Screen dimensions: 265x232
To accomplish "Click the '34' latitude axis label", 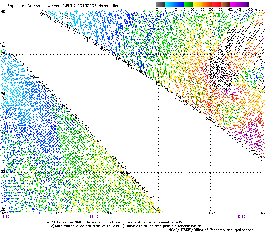I will point(3,133).
